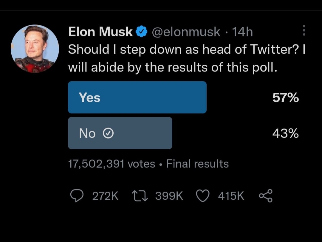This screenshot has width=322, height=242.
Task: Click the 272K replies count
Action: coord(105,196)
